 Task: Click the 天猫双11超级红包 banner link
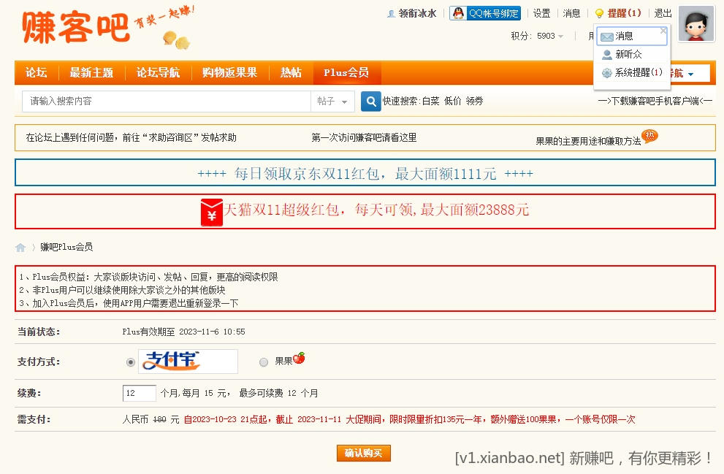click(x=376, y=210)
